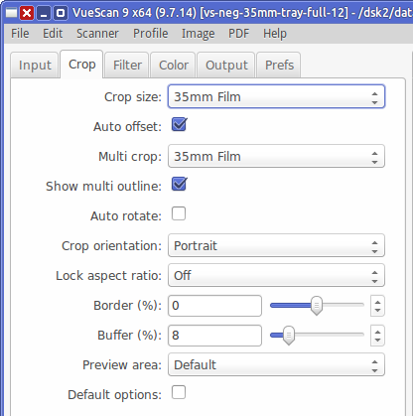Change Crop orientation from Portrait
413x416 pixels.
(x=276, y=245)
